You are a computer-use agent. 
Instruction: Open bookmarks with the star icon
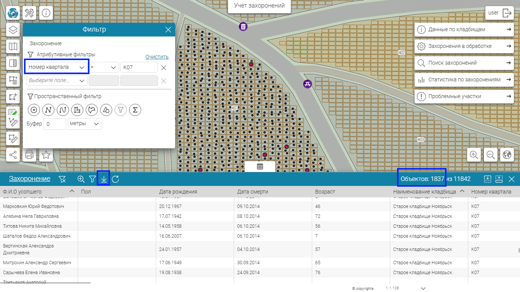46,155
